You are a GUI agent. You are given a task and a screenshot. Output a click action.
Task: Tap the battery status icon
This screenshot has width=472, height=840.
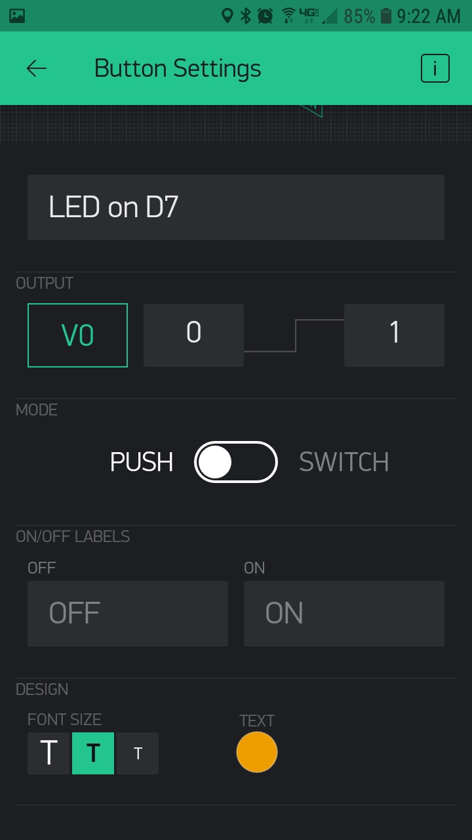click(x=386, y=16)
